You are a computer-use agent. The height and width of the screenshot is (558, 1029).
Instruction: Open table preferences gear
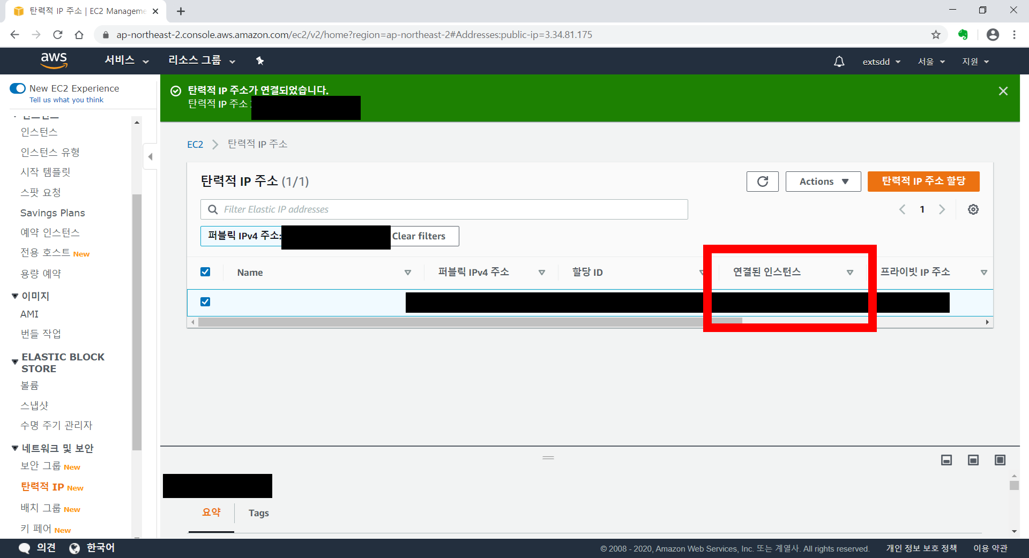[x=973, y=209]
